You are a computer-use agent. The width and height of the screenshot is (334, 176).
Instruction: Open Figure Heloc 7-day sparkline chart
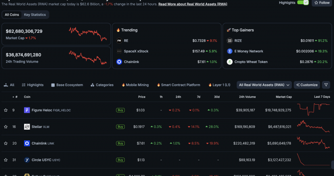click(313, 109)
